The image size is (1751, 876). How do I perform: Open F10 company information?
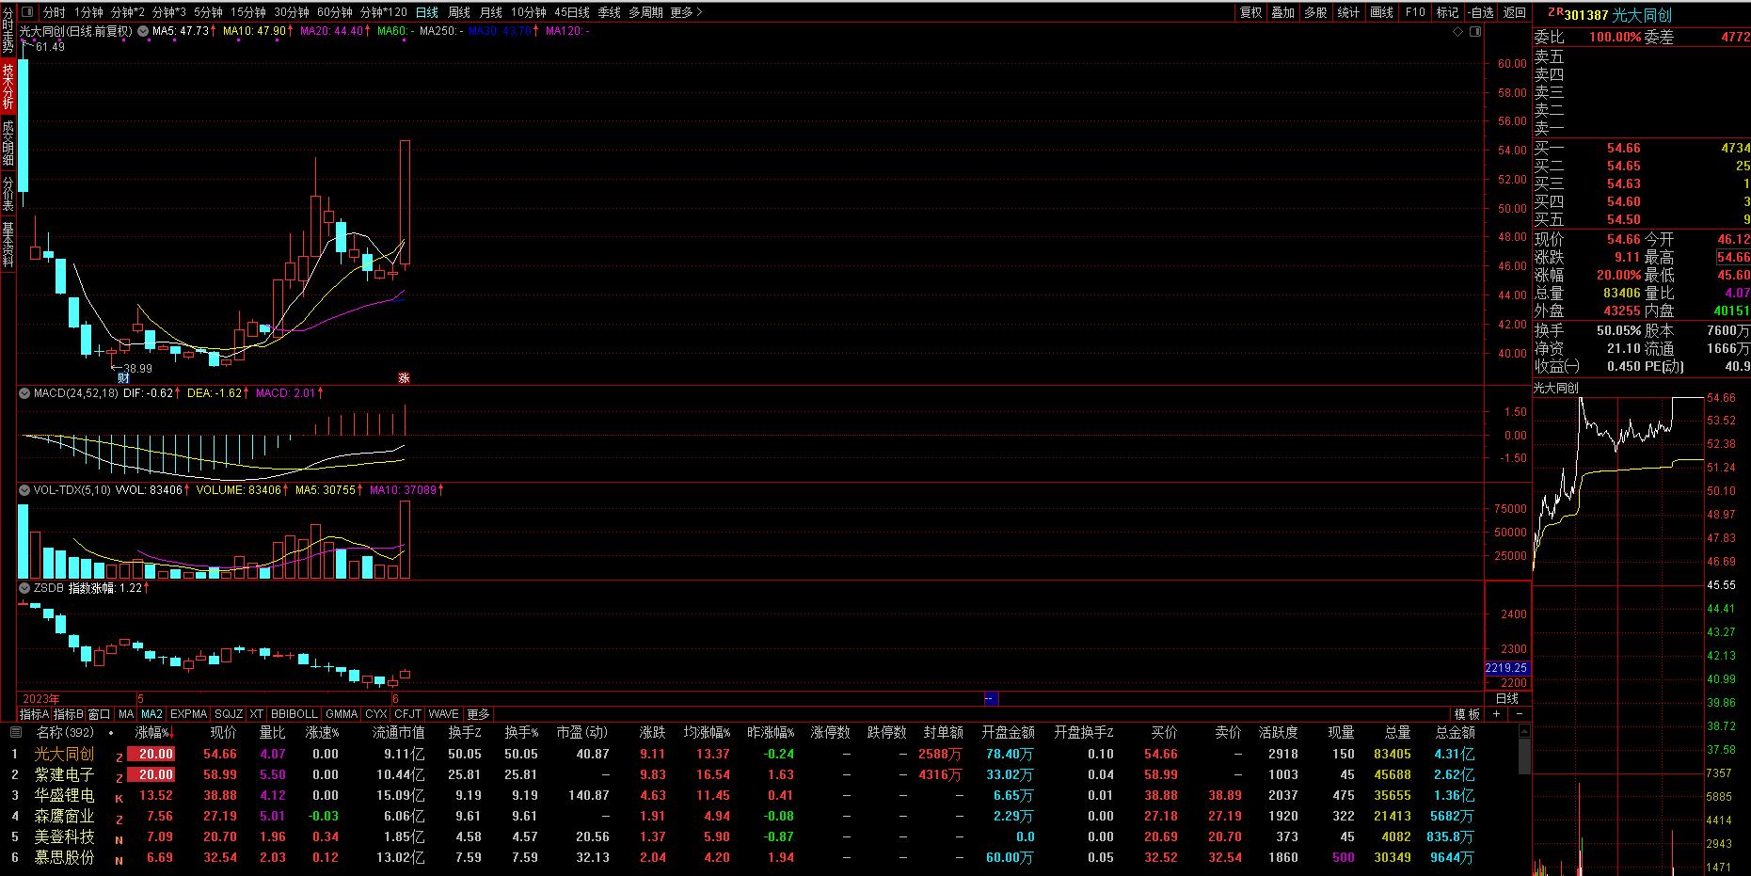(1414, 12)
